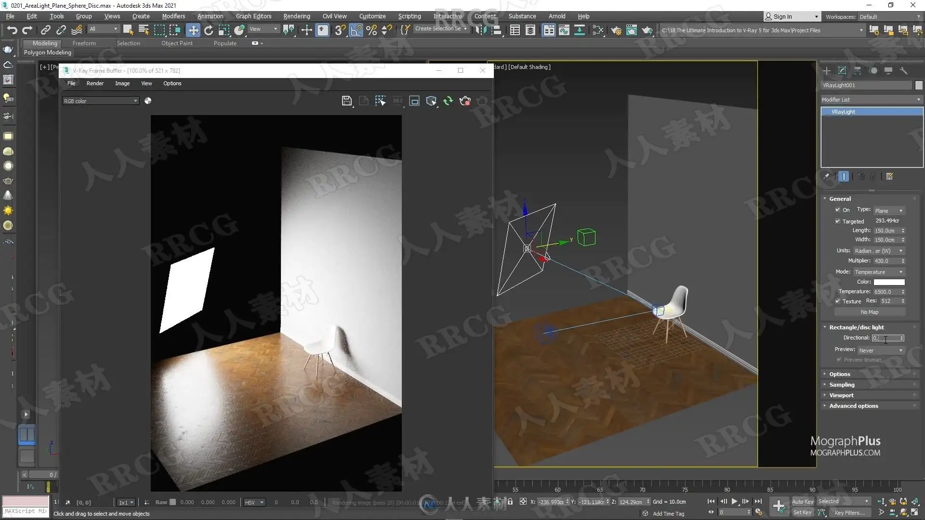Click the light Color swatch
This screenshot has height=520, width=925.
(889, 282)
